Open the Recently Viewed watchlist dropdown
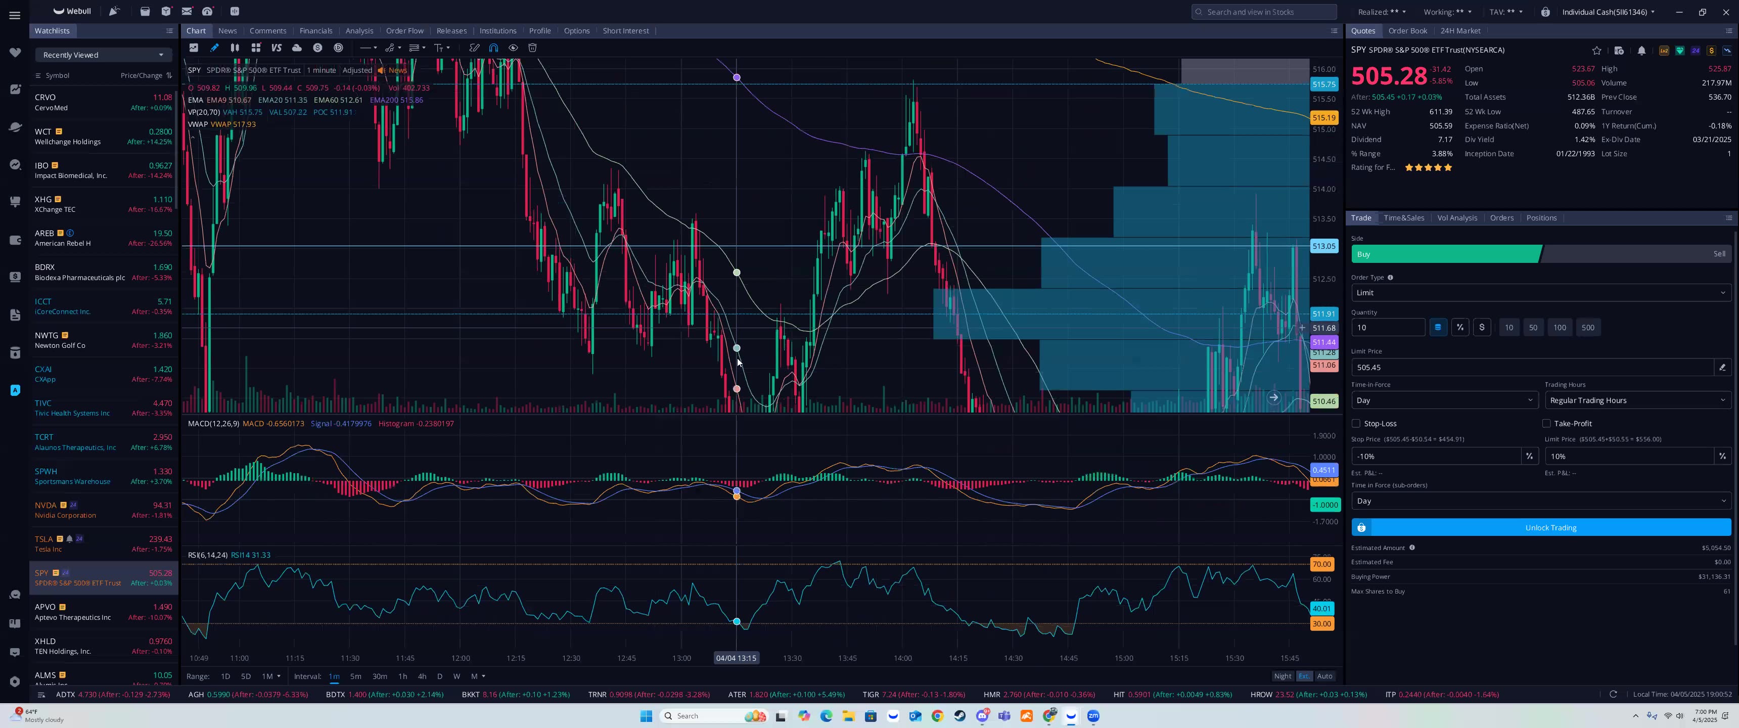This screenshot has height=728, width=1739. [103, 55]
